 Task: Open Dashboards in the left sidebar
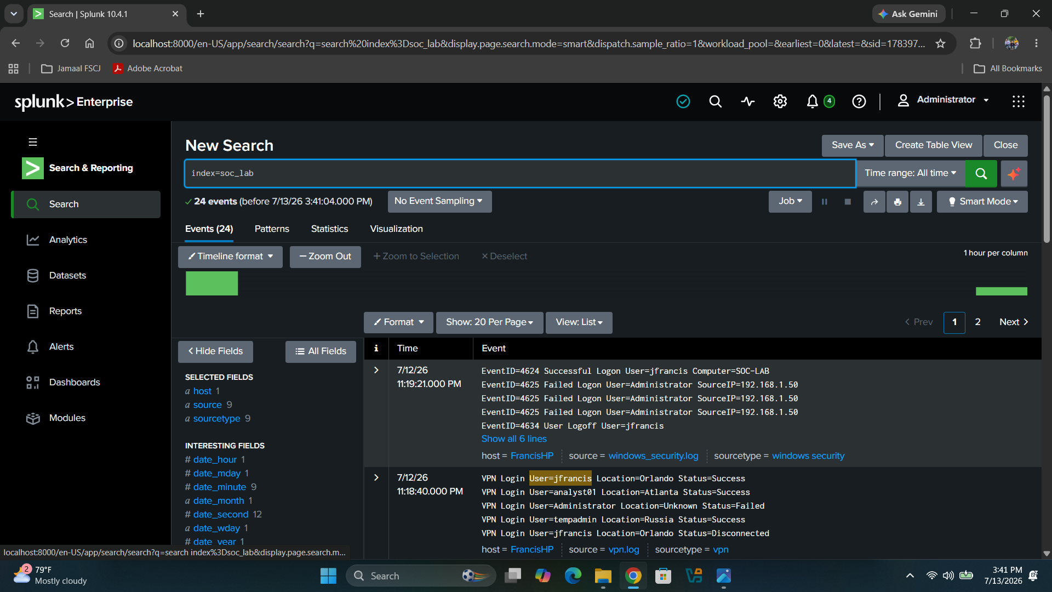[x=75, y=383]
